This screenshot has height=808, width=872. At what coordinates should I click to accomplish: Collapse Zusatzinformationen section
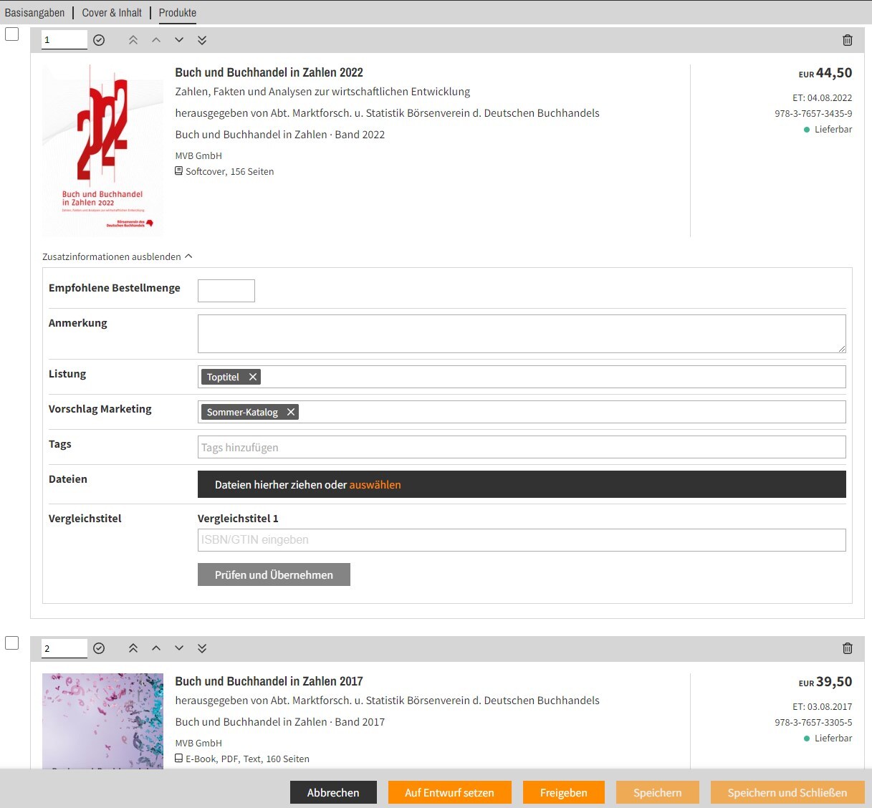pos(118,256)
